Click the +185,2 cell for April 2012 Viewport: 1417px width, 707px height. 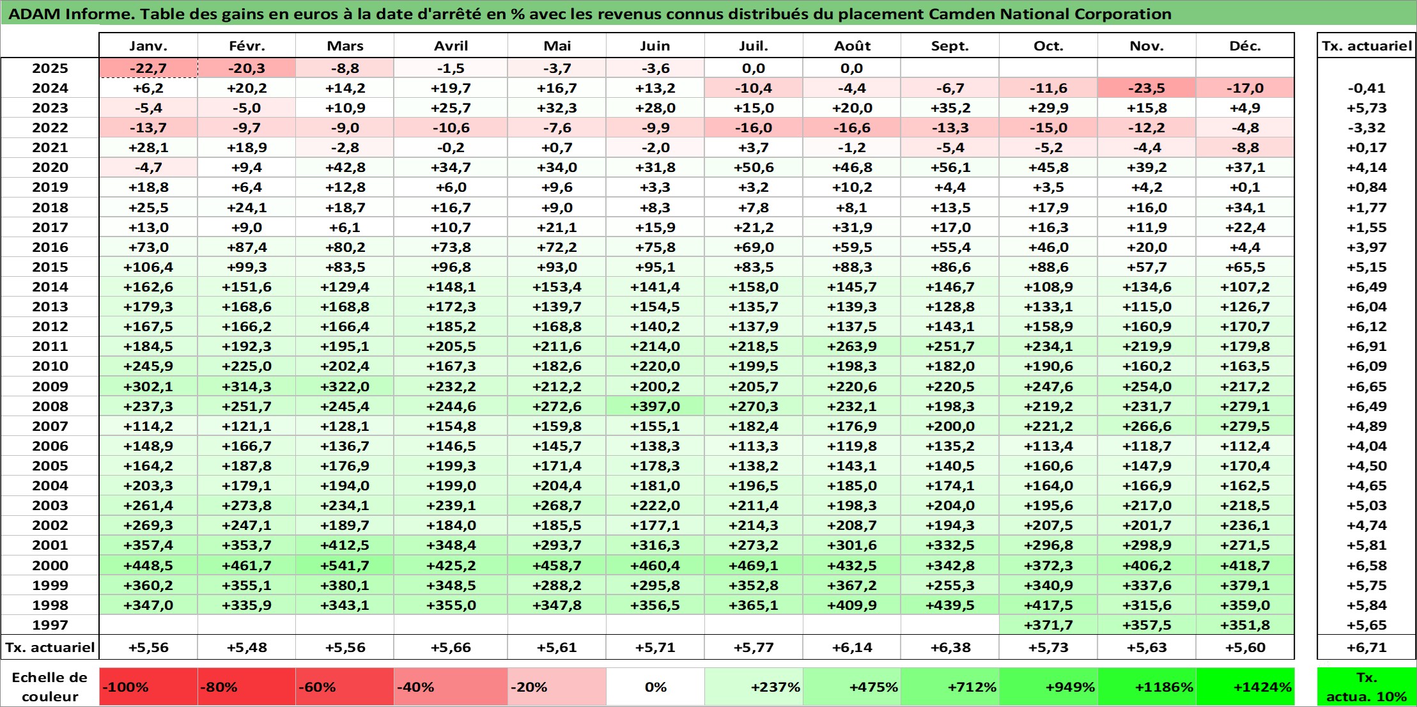coord(451,327)
